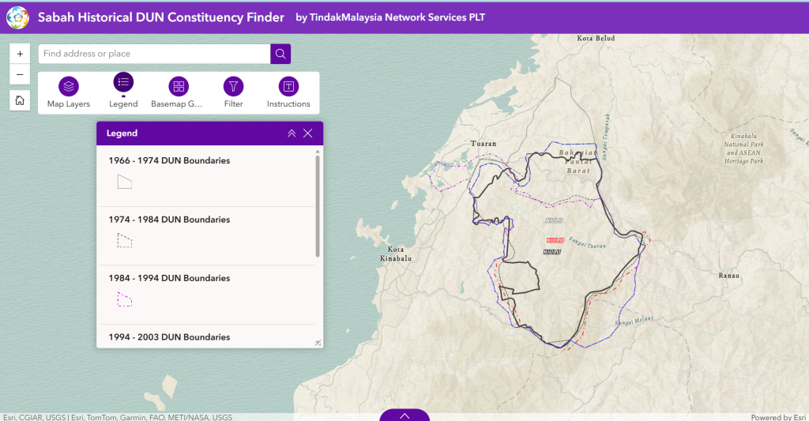Close the Legend panel

[x=308, y=133]
